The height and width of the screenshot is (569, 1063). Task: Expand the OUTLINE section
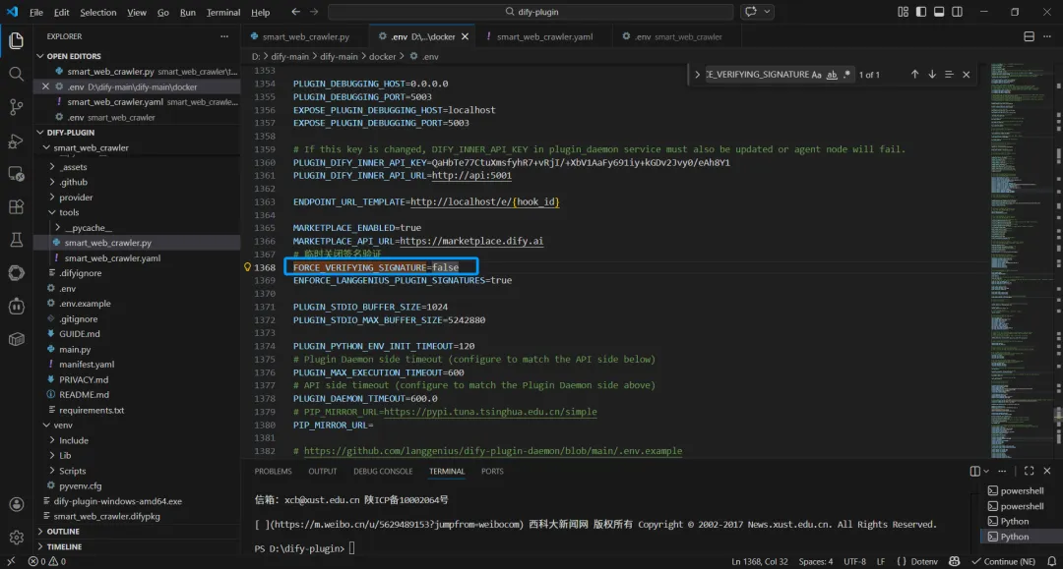pyautogui.click(x=63, y=532)
